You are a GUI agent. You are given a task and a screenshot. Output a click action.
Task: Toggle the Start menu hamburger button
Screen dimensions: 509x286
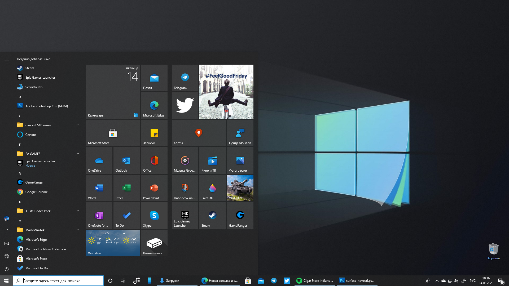pos(7,59)
